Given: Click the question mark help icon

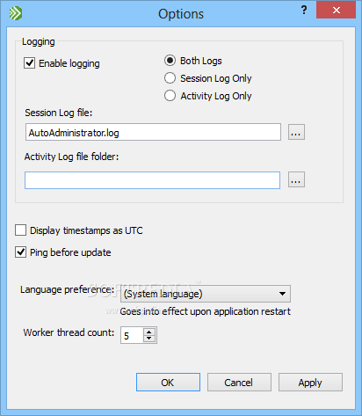Looking at the screenshot, I should point(304,10).
